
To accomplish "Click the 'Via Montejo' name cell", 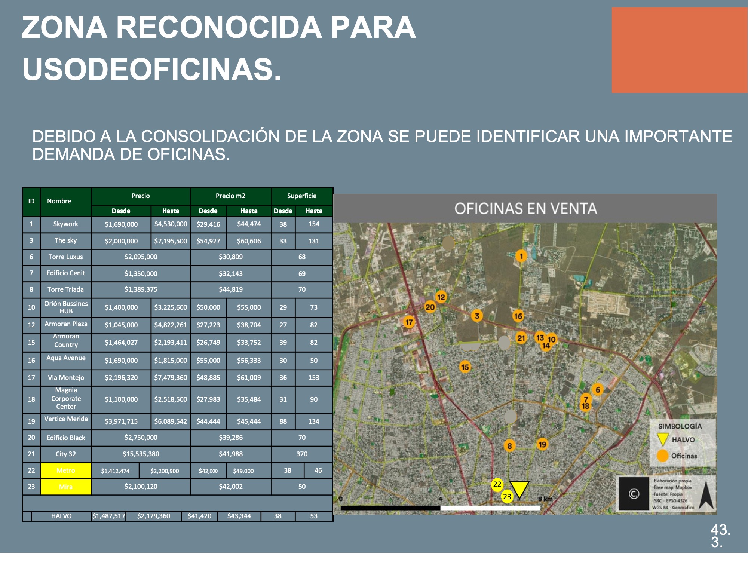I will click(66, 378).
